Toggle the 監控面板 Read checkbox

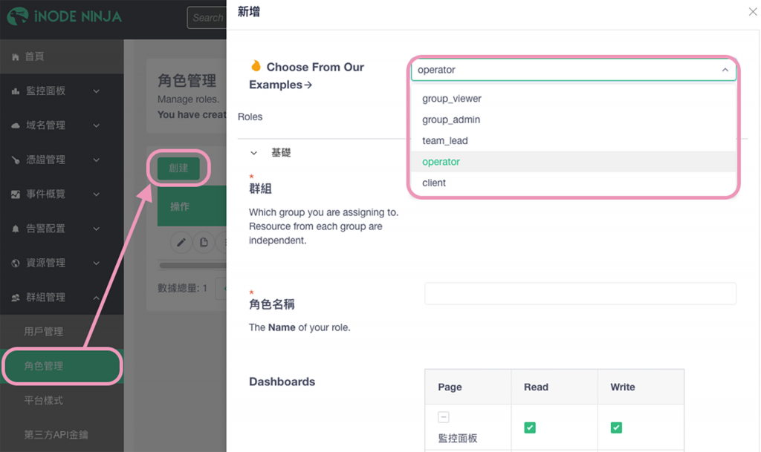(x=529, y=428)
